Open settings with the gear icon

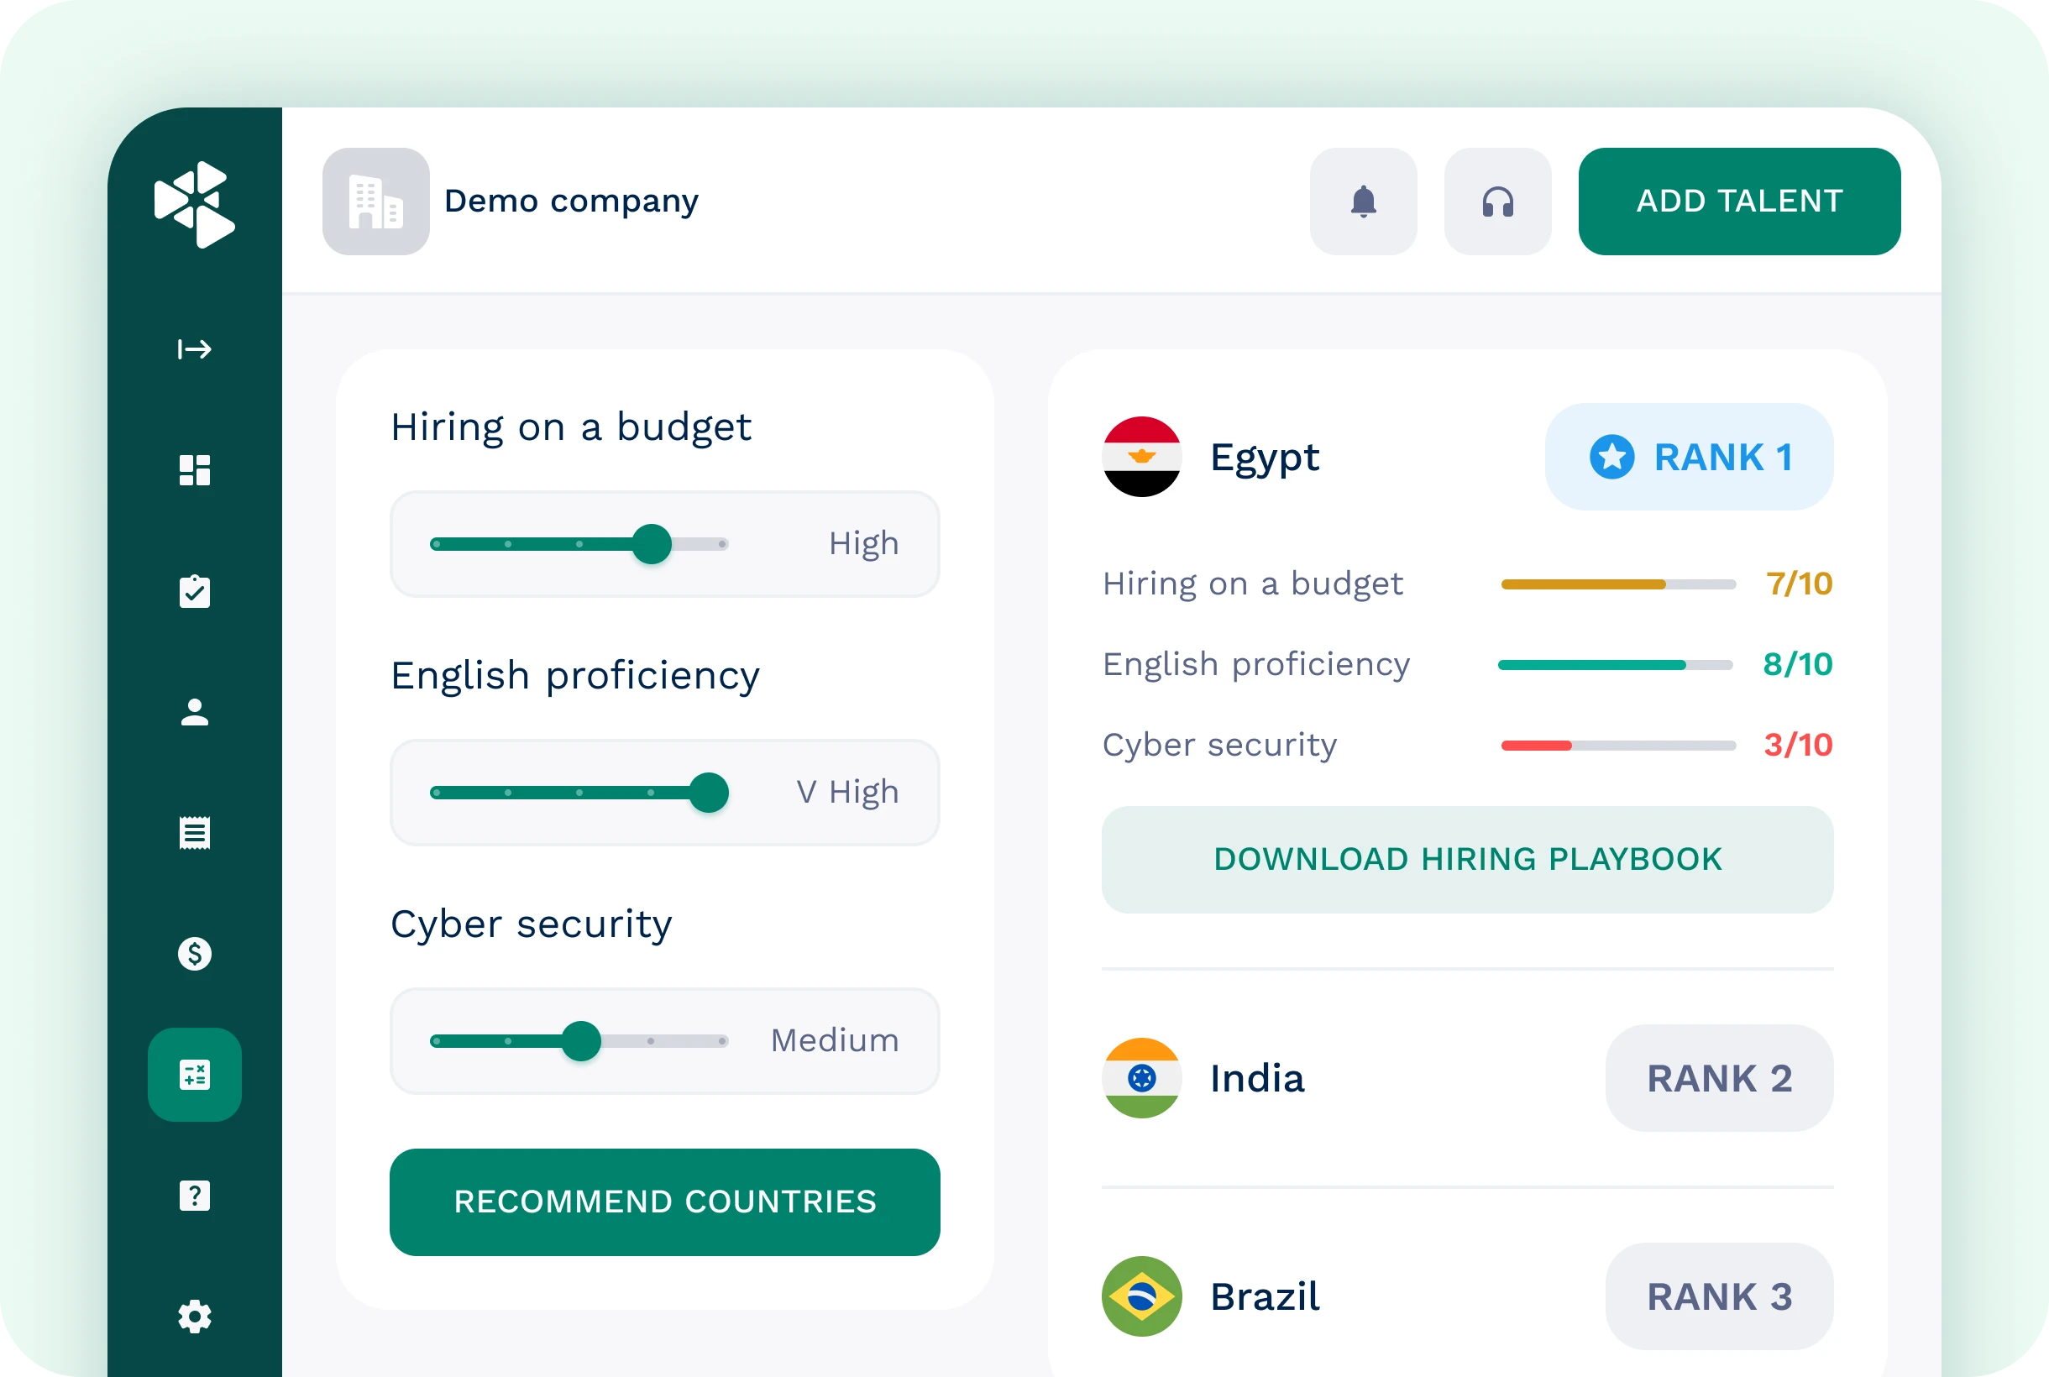coord(195,1317)
